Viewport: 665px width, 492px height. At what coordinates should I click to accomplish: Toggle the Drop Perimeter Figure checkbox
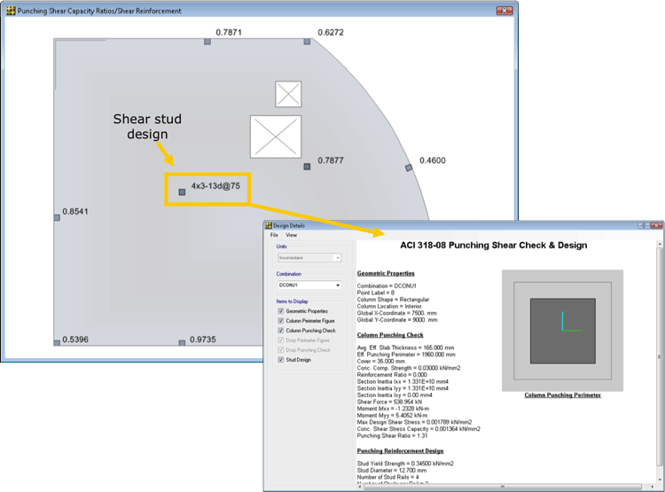point(281,340)
